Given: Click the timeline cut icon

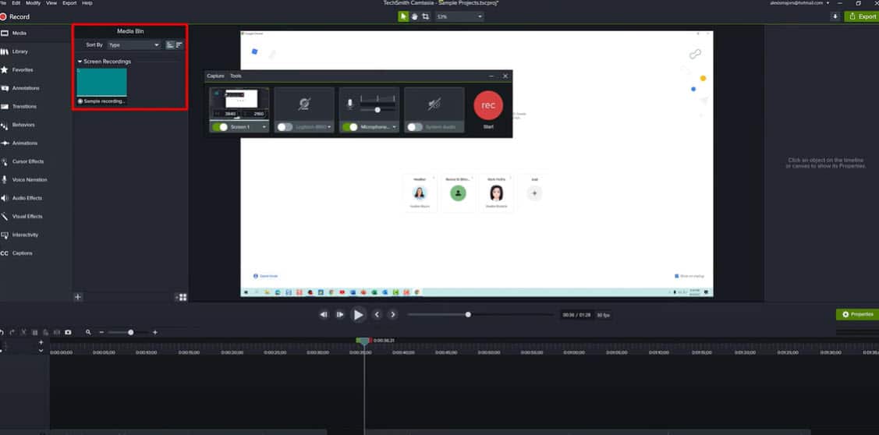Looking at the screenshot, I should click(23, 332).
